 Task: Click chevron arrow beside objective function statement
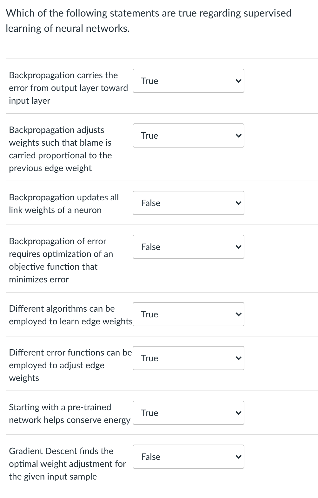click(239, 247)
